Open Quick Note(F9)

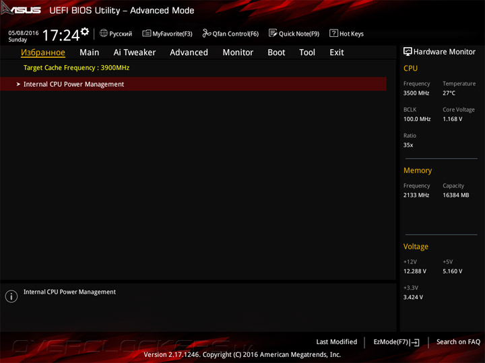(294, 34)
